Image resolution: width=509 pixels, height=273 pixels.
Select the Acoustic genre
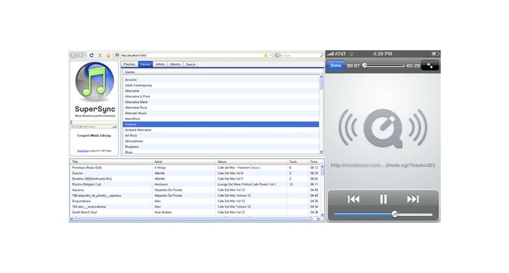(x=221, y=80)
